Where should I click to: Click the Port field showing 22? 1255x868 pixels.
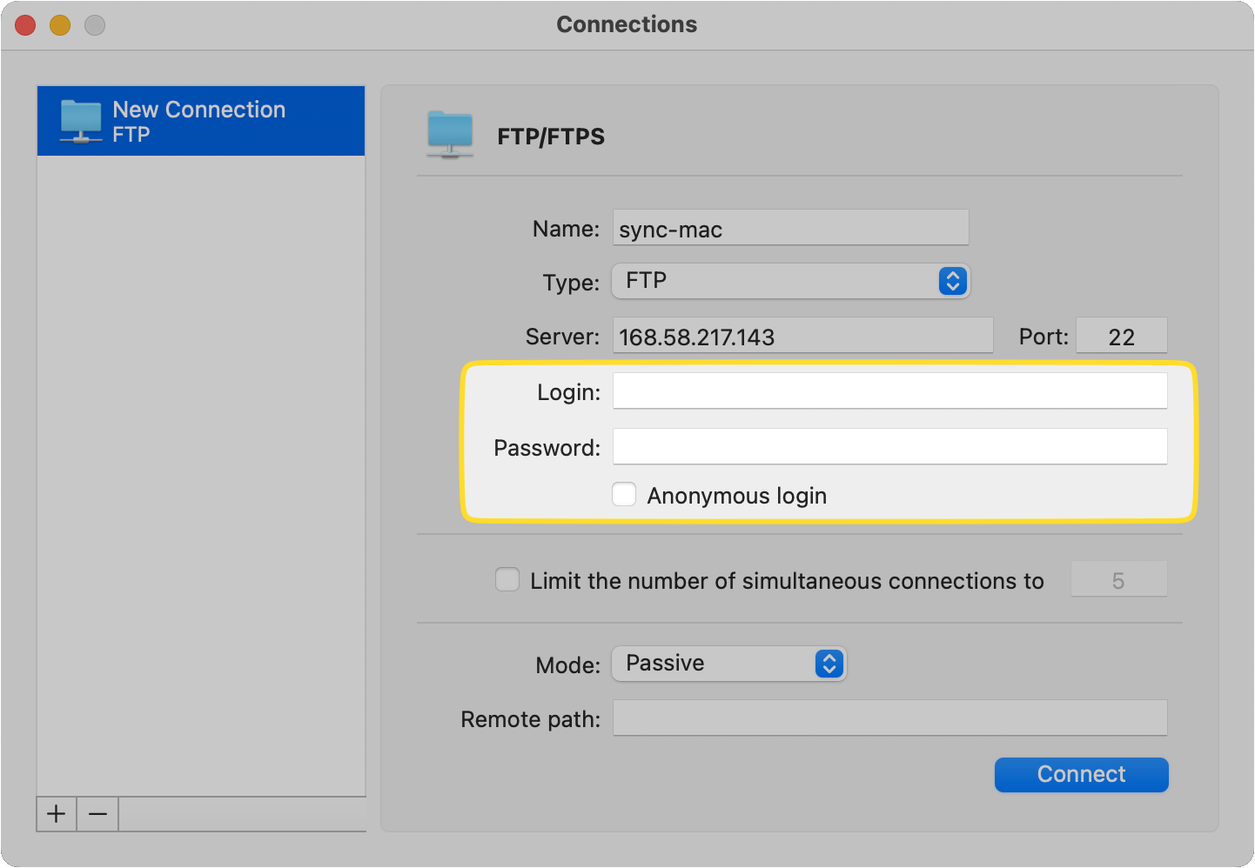click(1121, 335)
